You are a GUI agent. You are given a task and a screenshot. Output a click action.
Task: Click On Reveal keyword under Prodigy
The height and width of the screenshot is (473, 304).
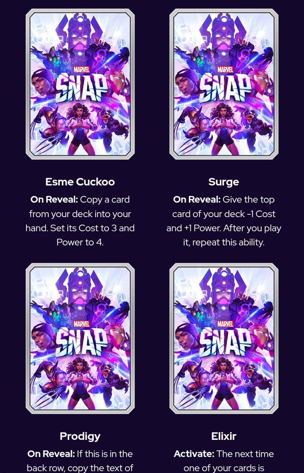coord(51,454)
